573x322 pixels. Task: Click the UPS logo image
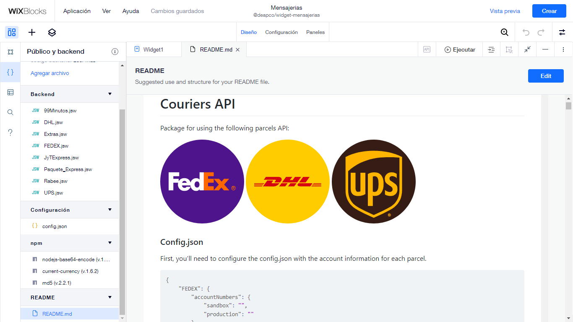[x=374, y=182]
